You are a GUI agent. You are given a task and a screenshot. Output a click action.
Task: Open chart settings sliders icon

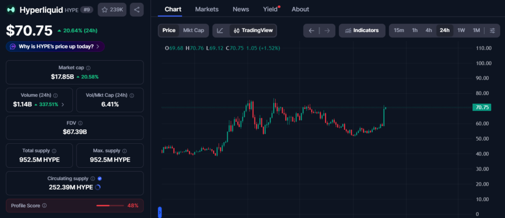(492, 31)
